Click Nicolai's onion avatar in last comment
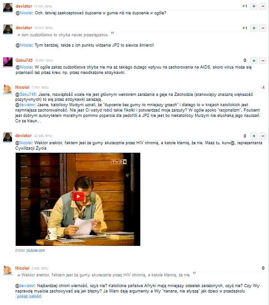 click(8, 270)
